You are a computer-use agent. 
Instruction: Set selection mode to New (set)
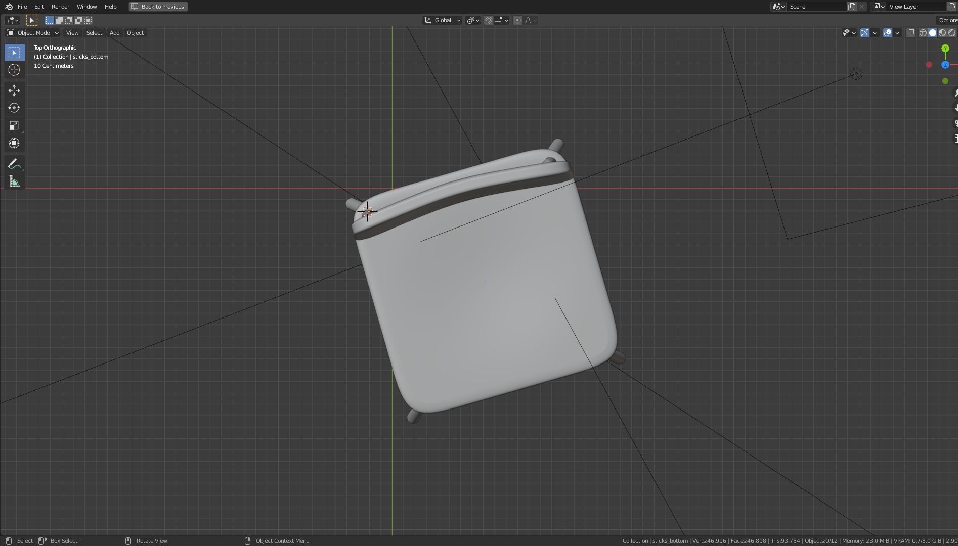(49, 20)
